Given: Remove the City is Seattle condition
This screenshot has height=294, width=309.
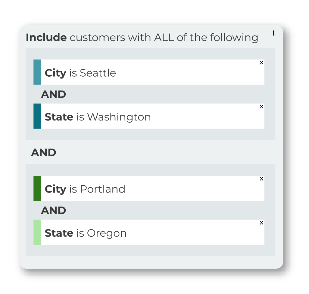Looking at the screenshot, I should (261, 62).
